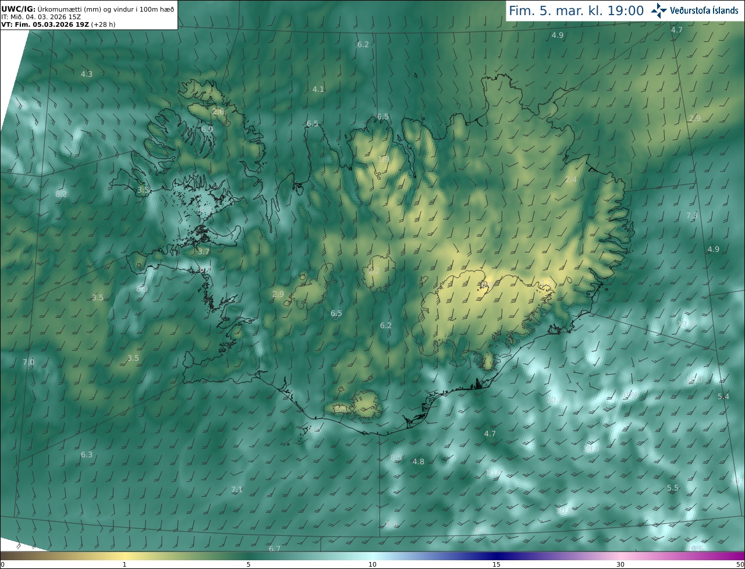Image resolution: width=745 pixels, height=569 pixels.
Task: Click the 'Veðurstofa Íslands' logo text
Action: [704, 10]
